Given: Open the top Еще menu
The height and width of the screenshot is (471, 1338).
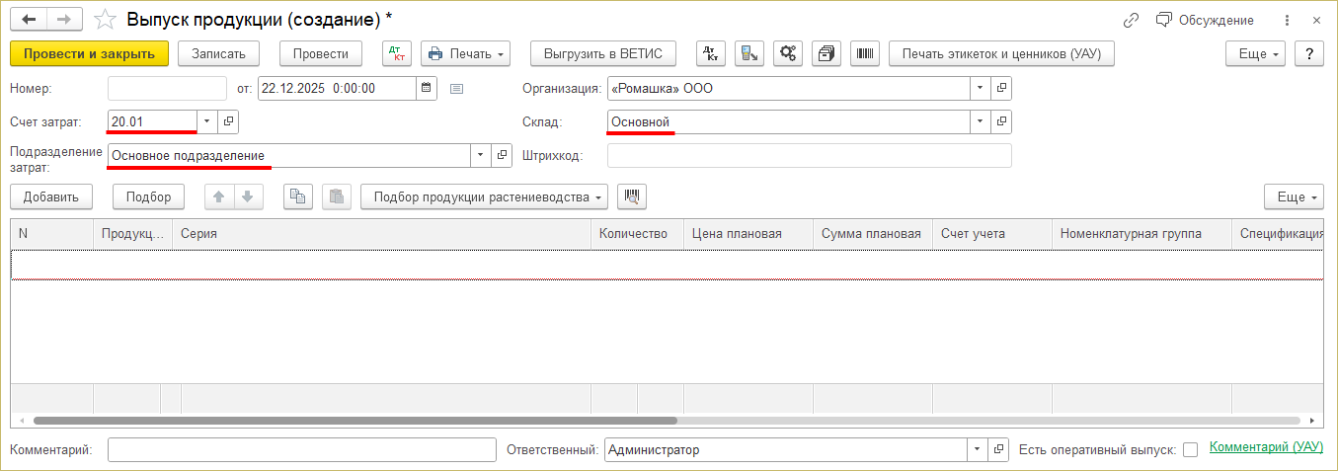Looking at the screenshot, I should [x=1255, y=53].
